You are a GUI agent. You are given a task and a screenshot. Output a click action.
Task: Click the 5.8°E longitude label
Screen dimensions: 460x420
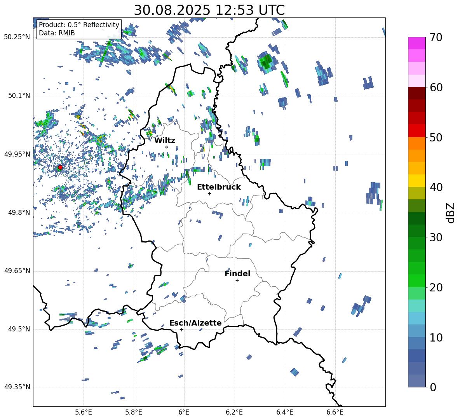[x=134, y=413]
